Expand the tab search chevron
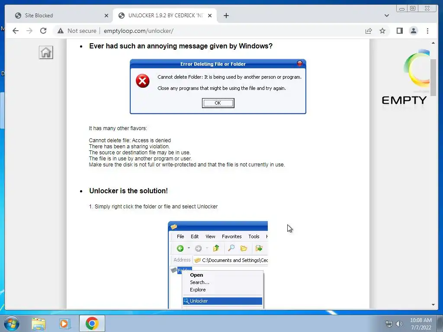 pos(386,16)
